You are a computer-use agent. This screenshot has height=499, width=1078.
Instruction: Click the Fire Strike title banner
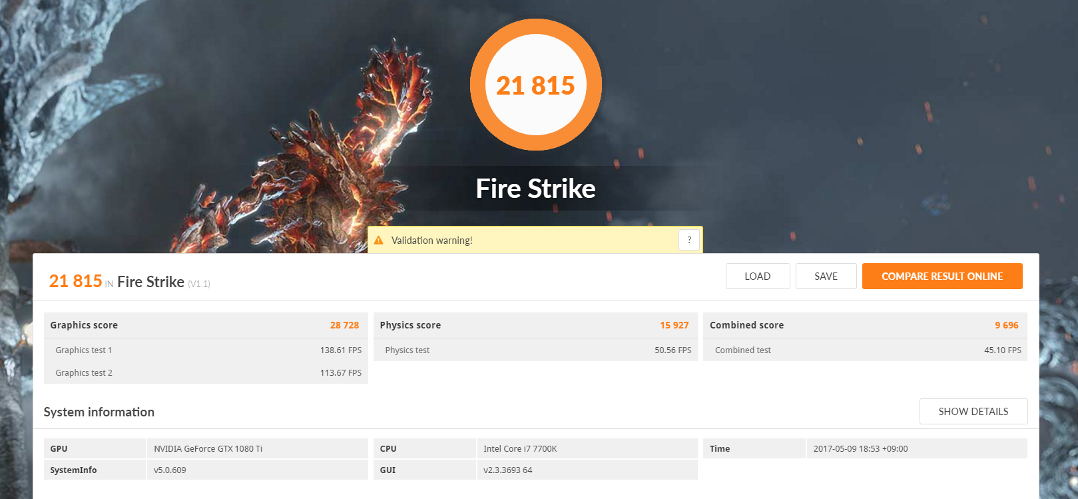[536, 189]
